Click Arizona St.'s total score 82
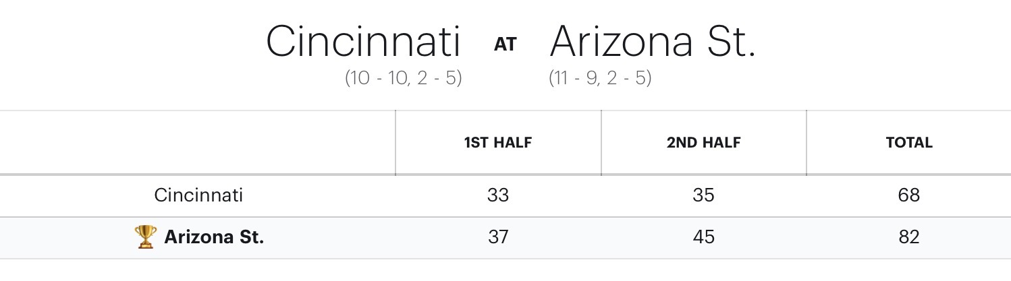The image size is (1011, 281). [x=908, y=237]
